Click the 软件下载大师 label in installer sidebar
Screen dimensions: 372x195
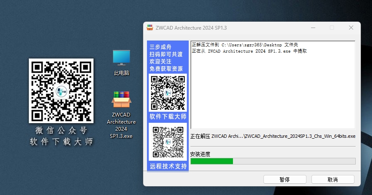(x=168, y=116)
